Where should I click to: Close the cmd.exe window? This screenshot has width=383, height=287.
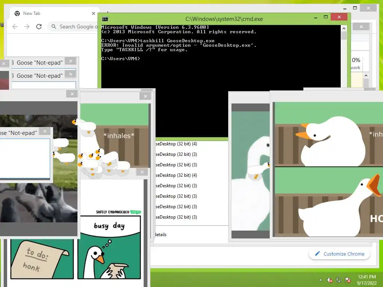click(x=339, y=17)
